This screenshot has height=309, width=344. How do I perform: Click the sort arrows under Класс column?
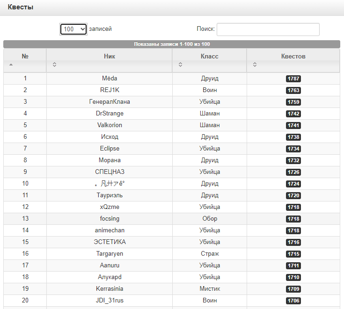coord(180,65)
